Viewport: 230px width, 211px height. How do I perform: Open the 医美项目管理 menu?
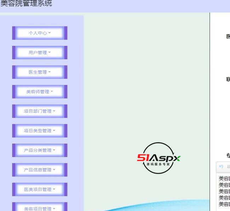[40, 189]
